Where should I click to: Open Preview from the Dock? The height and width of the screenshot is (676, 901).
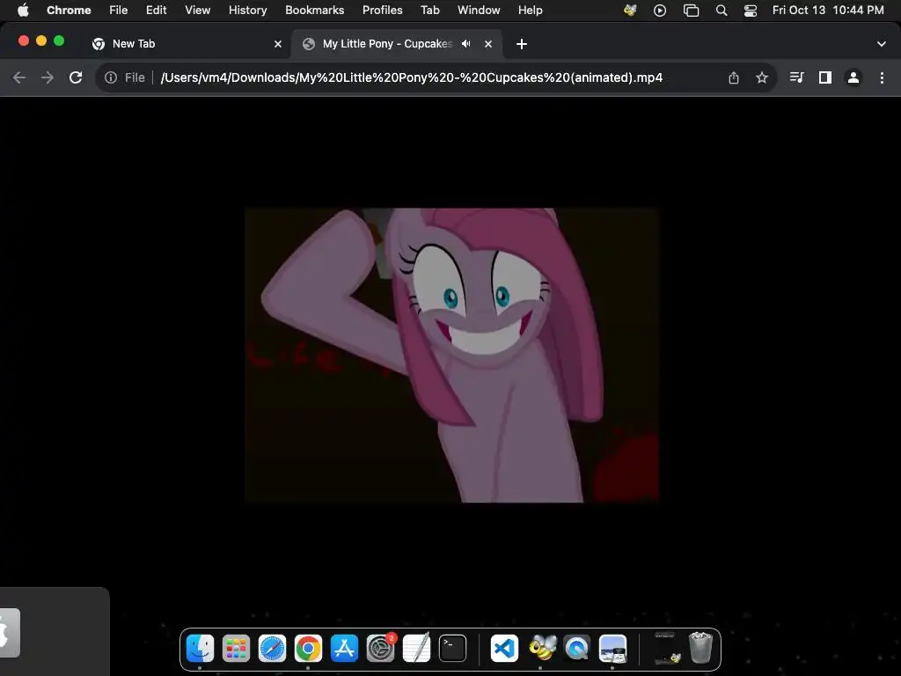(612, 649)
